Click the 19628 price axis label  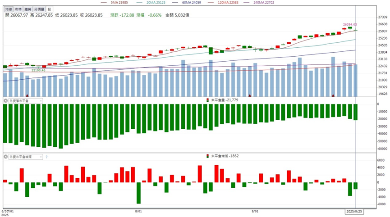pos(383,94)
